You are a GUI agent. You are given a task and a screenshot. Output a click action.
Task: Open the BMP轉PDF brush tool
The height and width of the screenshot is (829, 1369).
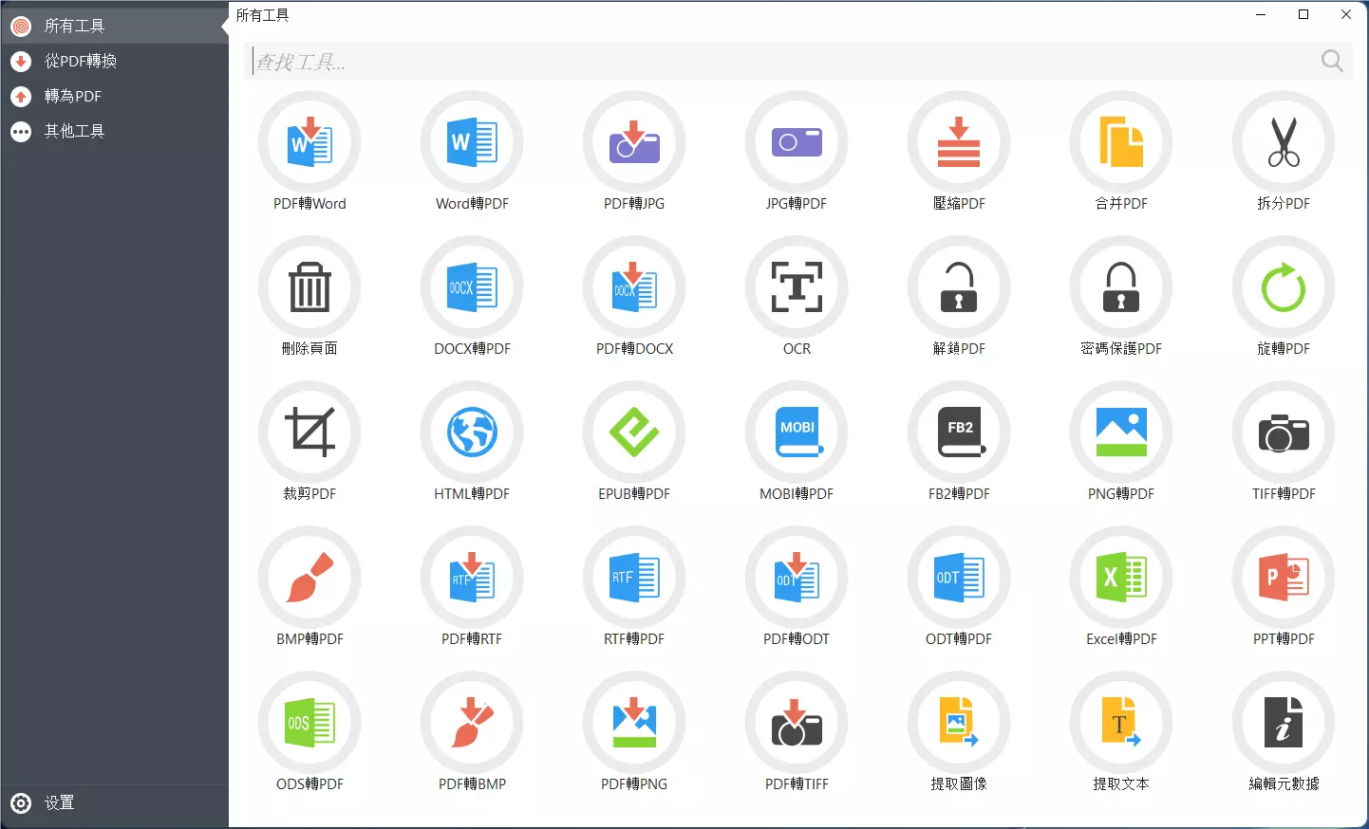(x=309, y=578)
